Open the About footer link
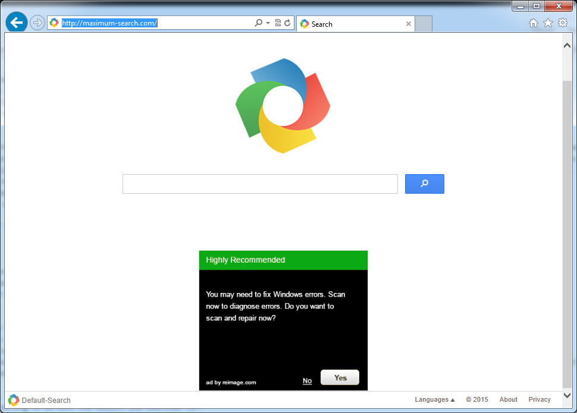This screenshot has width=577, height=413. (508, 399)
